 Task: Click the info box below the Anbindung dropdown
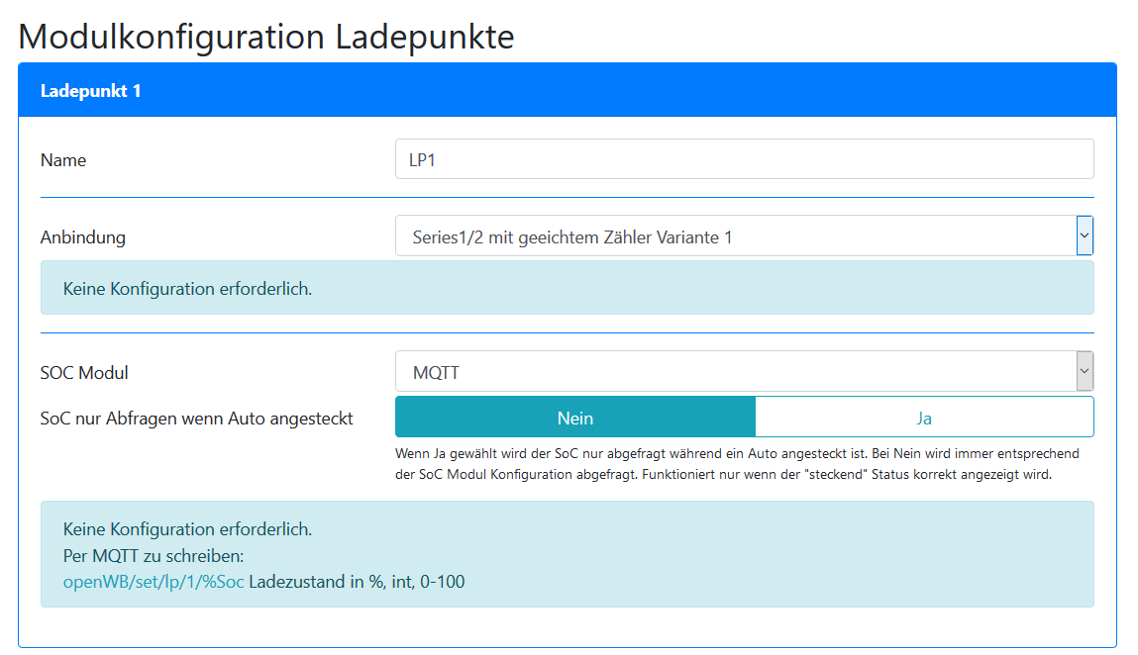click(x=568, y=289)
